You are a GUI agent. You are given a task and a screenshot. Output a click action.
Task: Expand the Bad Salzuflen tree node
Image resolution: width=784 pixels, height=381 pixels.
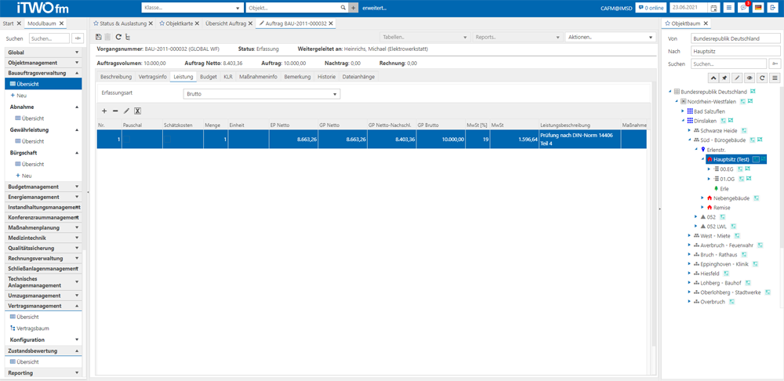[x=684, y=111]
